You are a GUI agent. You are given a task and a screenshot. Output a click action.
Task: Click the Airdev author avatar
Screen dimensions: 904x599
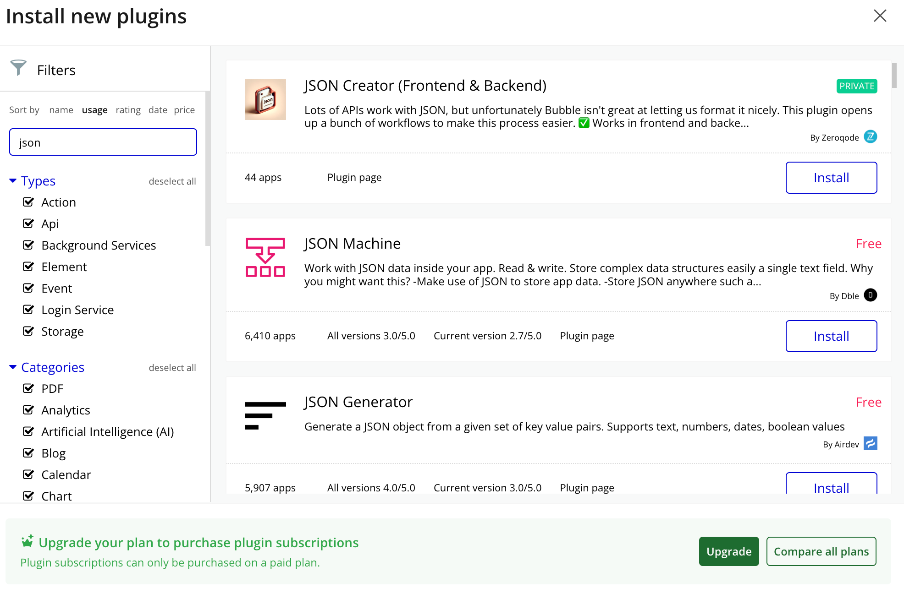coord(870,443)
